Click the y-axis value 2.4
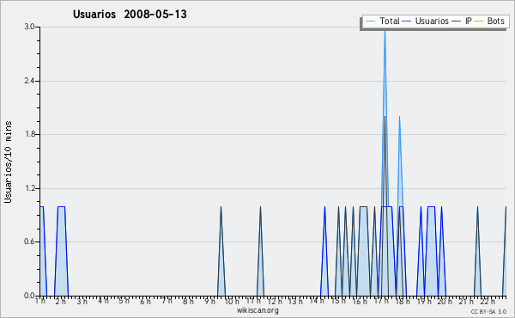This screenshot has height=318, width=515. coord(29,81)
